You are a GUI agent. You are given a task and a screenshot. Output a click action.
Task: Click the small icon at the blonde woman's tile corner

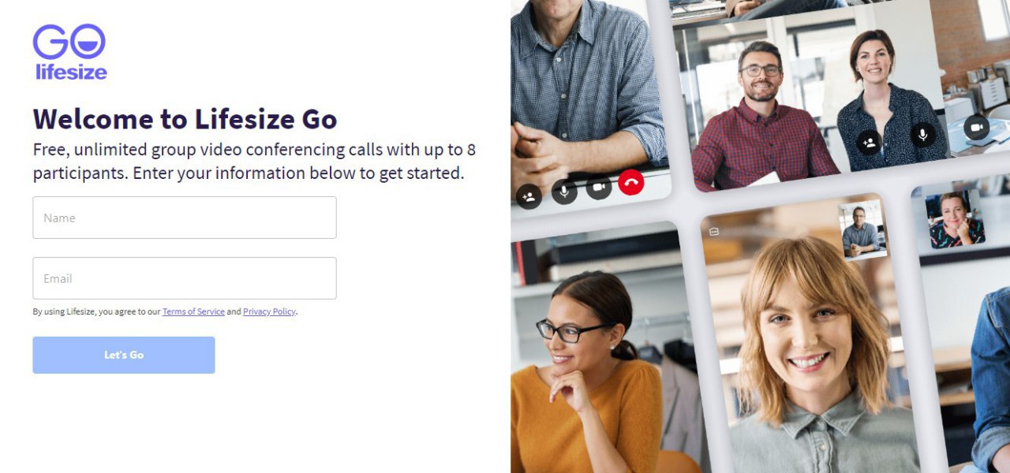[713, 232]
